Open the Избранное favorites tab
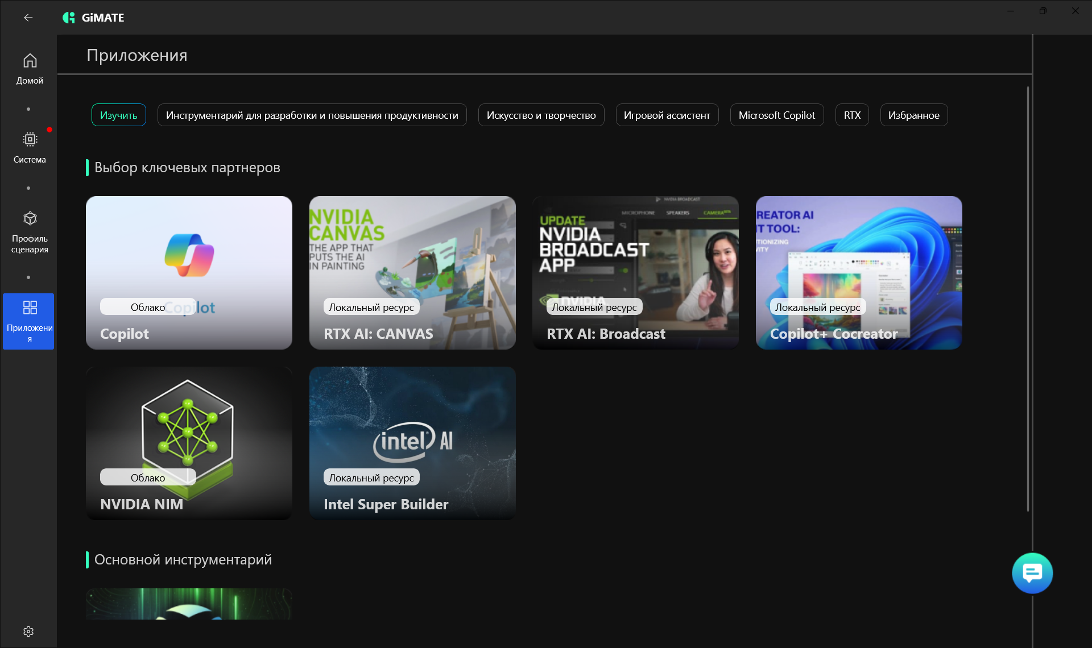Viewport: 1092px width, 648px height. [913, 115]
